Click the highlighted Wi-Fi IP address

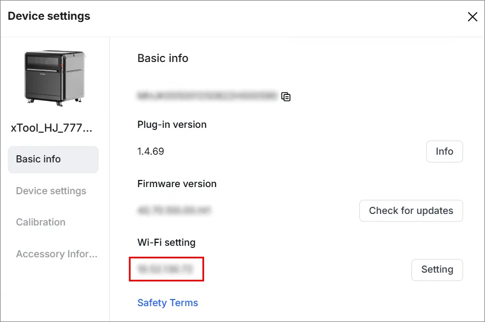click(166, 269)
